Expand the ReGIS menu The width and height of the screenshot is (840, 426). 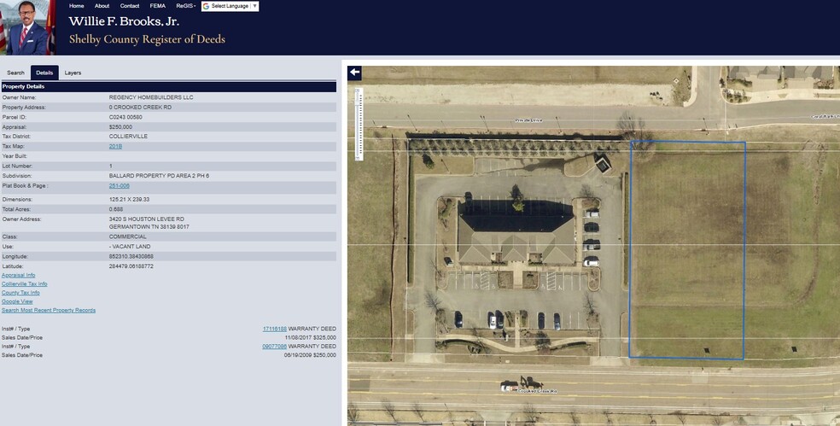(185, 6)
